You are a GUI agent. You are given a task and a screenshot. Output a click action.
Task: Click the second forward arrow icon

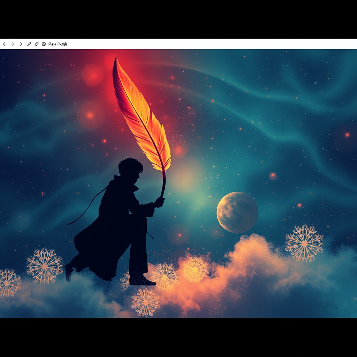click(20, 44)
